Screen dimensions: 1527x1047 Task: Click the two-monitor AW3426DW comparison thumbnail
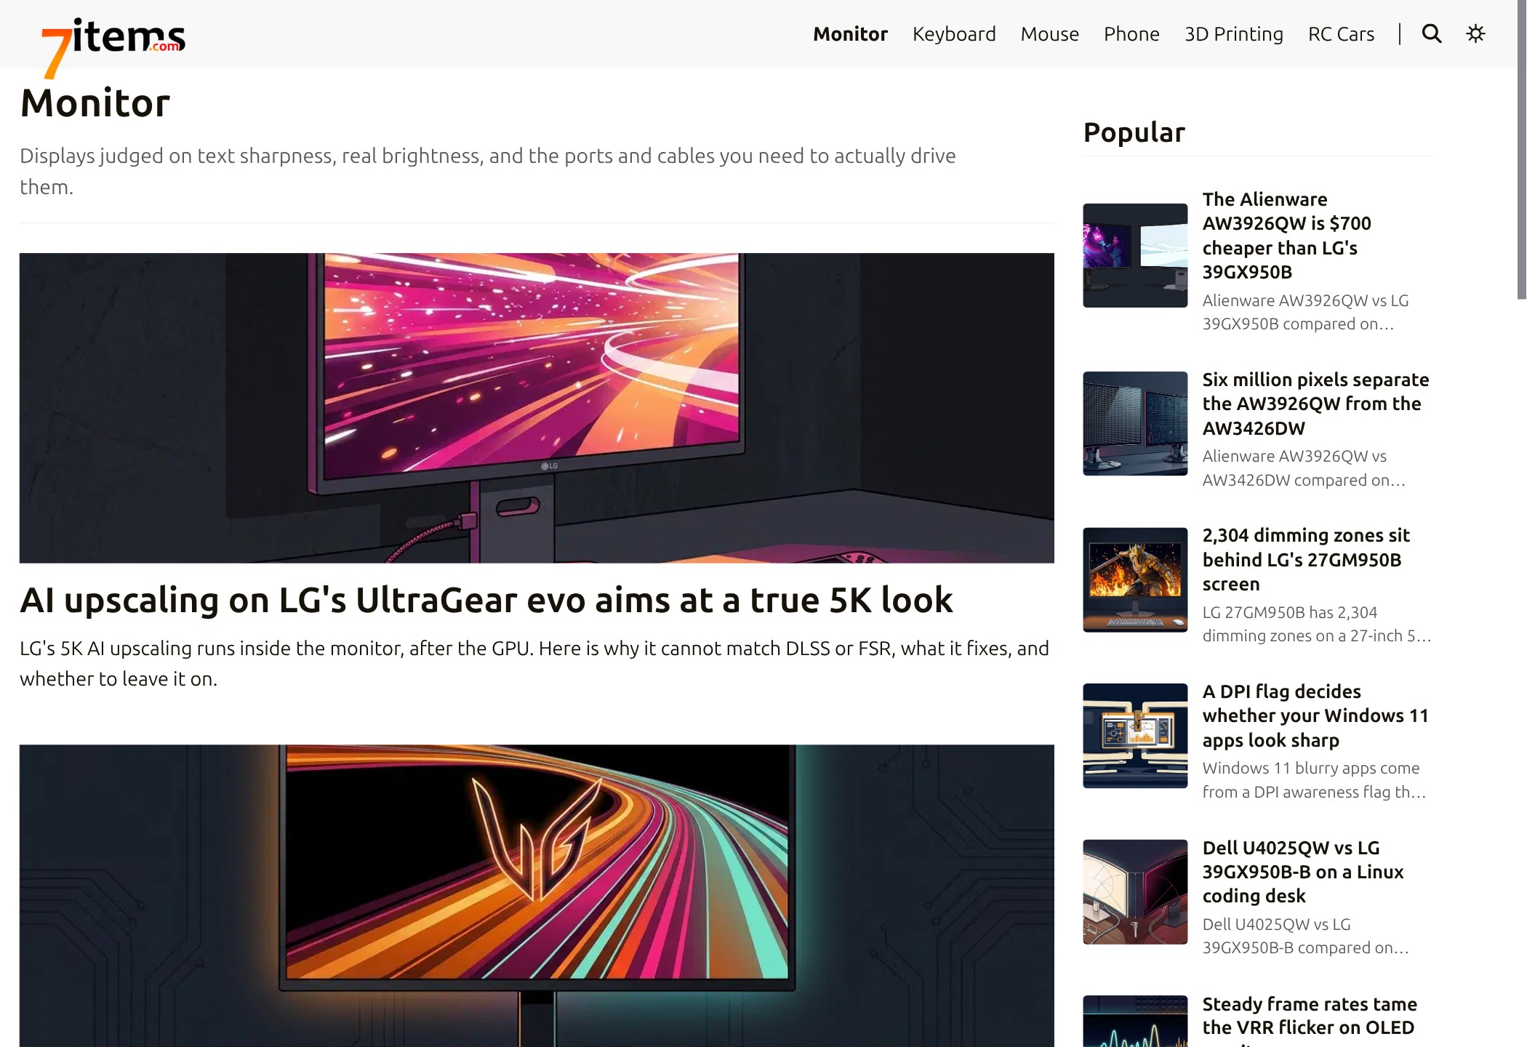(1135, 423)
